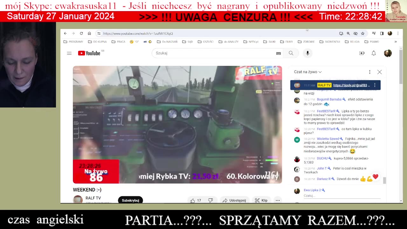This screenshot has width=407, height=229.
Task: Click Udostępnij share button
Action: (234, 200)
